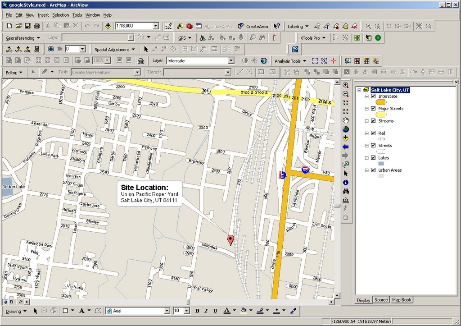Click the Lakes layer blue symbol swatch

click(x=381, y=164)
